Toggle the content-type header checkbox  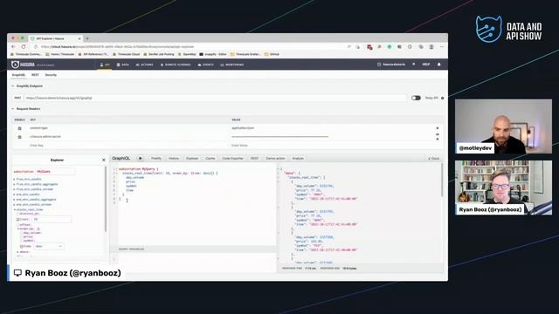pos(19,128)
